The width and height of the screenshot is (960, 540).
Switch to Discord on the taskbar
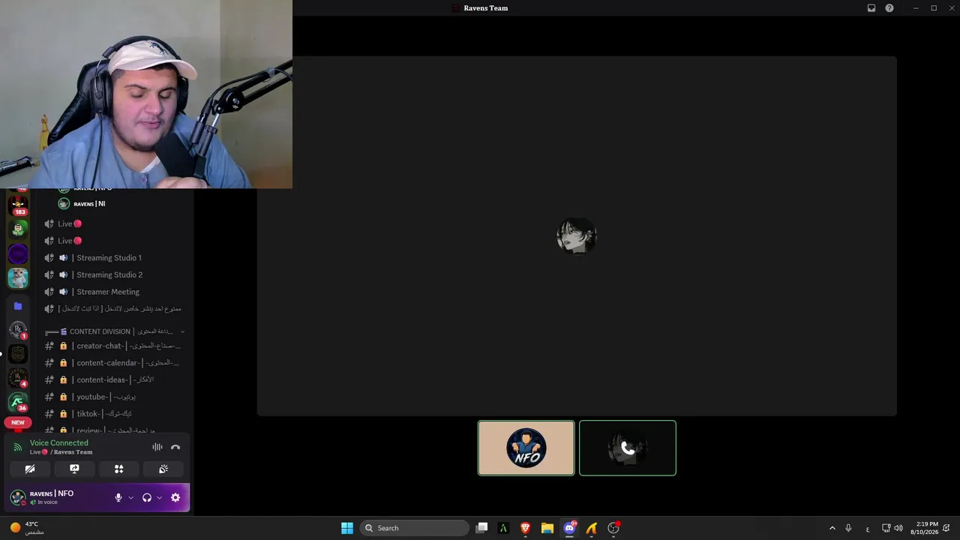pyautogui.click(x=569, y=528)
